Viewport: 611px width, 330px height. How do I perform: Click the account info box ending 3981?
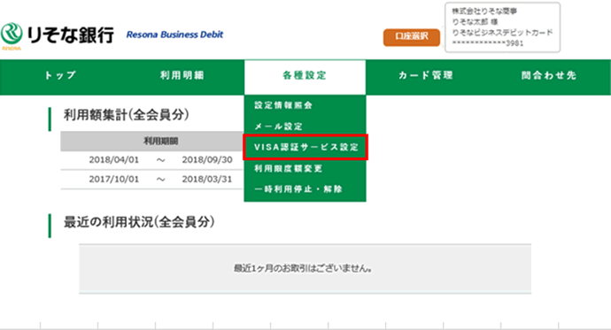coord(503,27)
